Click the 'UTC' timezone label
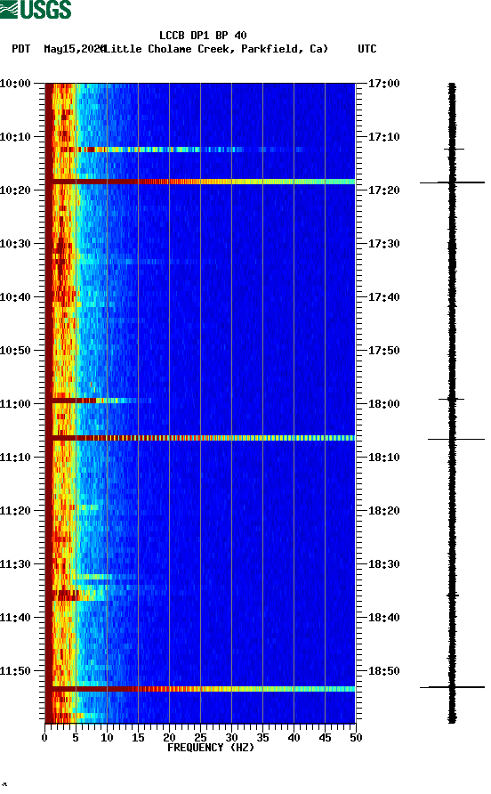 (x=367, y=49)
